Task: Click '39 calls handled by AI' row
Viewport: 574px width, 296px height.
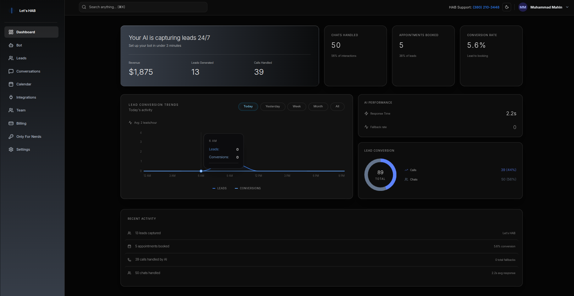Action: tap(321, 260)
